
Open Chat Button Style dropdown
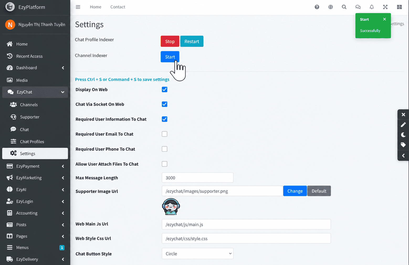point(197,253)
